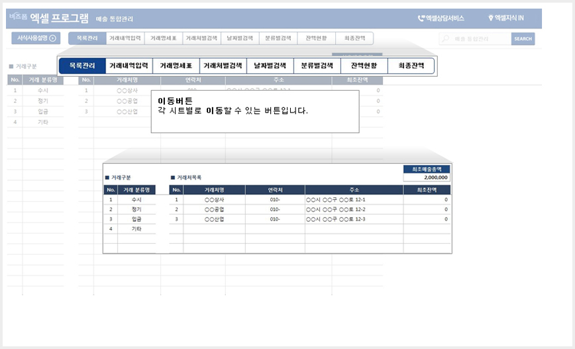Click the 거래처목록 heading in the magnified table
Image resolution: width=575 pixels, height=349 pixels.
pos(189,177)
